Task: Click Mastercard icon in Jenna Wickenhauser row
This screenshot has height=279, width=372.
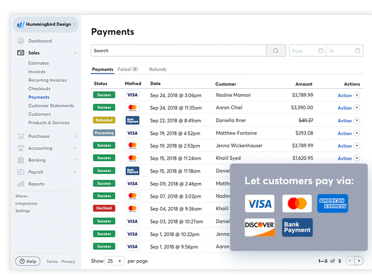Action: [x=133, y=145]
